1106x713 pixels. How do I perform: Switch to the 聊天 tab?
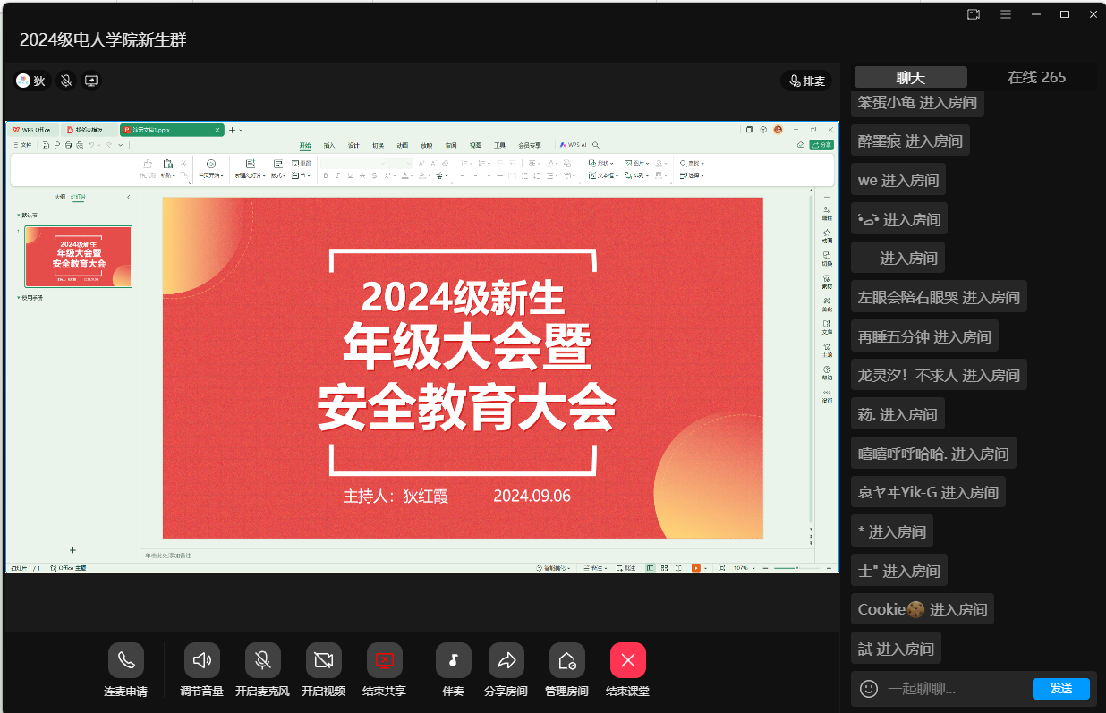(x=910, y=77)
